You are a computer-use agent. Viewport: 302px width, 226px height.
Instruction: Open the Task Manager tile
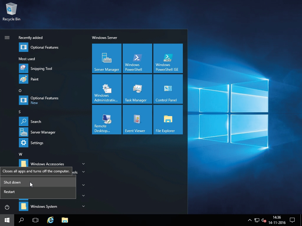click(x=137, y=89)
